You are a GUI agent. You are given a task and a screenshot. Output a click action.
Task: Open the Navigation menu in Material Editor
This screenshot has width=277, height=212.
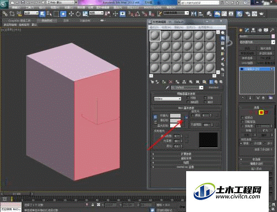[178, 27]
